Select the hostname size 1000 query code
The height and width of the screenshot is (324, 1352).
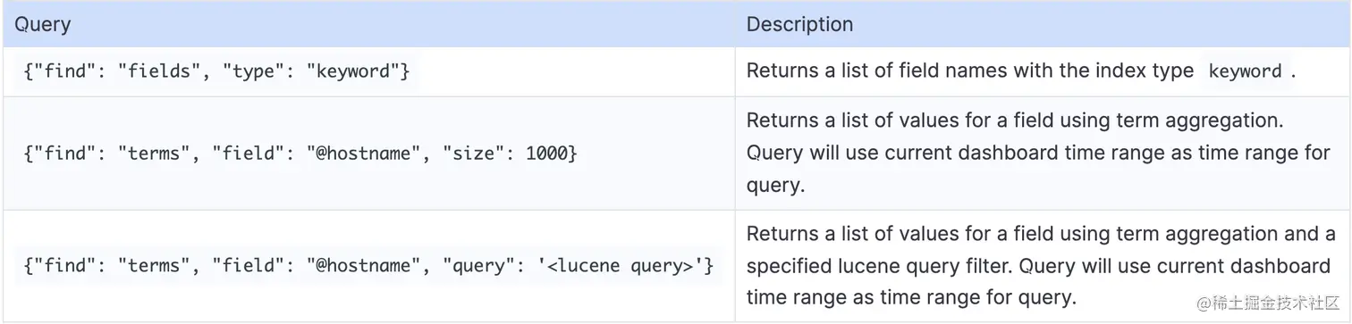300,154
